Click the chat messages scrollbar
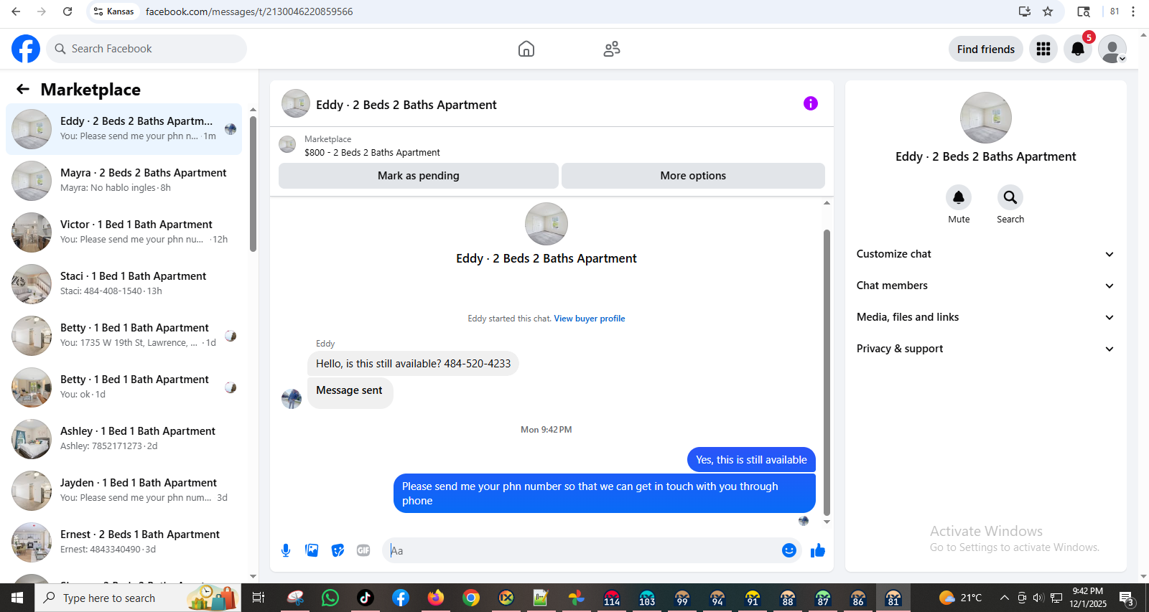 click(x=827, y=372)
